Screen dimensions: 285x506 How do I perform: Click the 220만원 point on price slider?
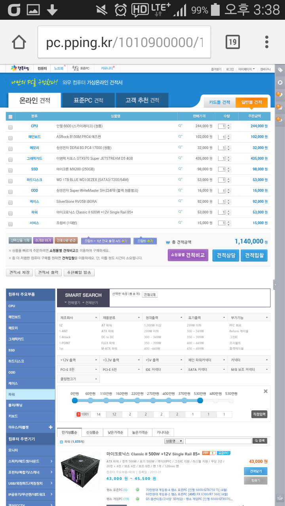click(137, 400)
